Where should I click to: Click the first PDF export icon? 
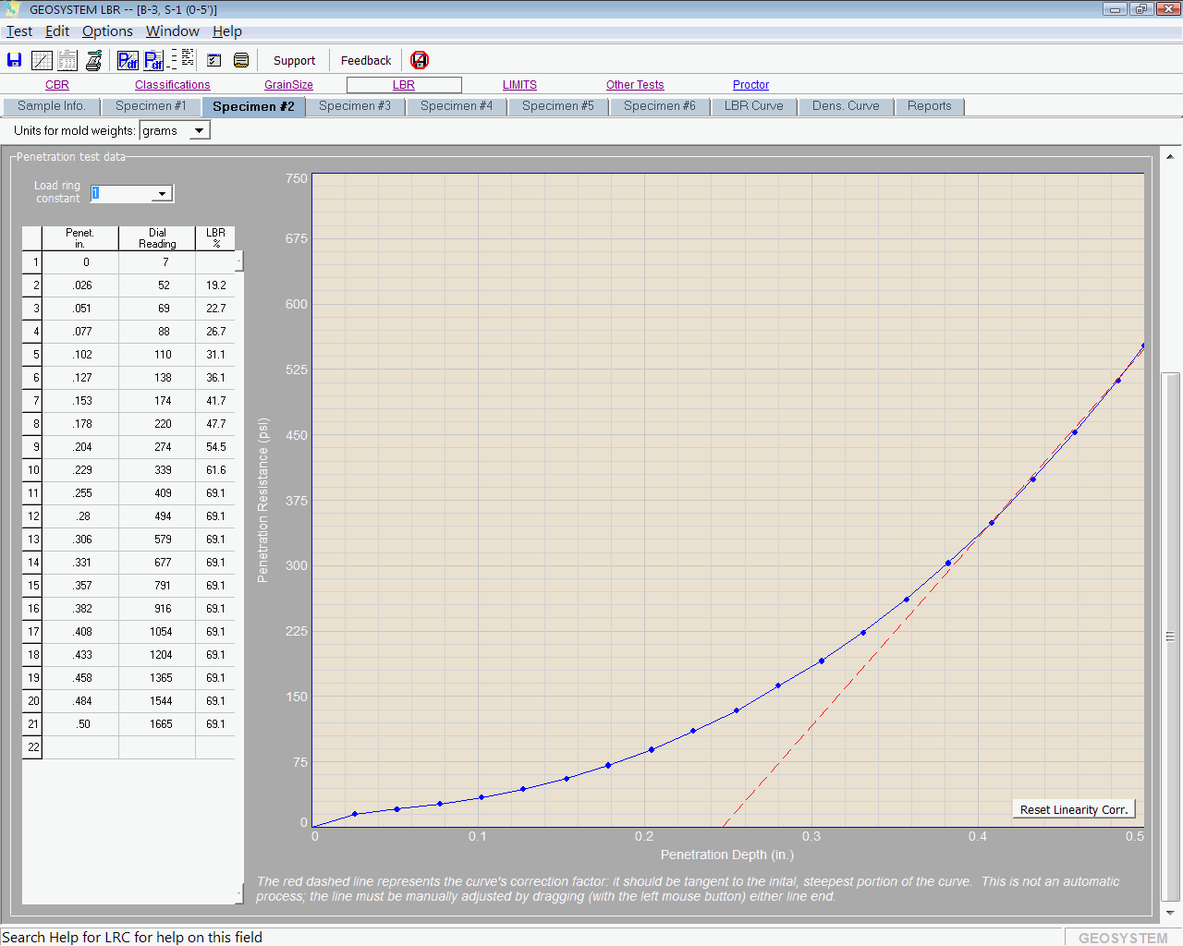[128, 61]
